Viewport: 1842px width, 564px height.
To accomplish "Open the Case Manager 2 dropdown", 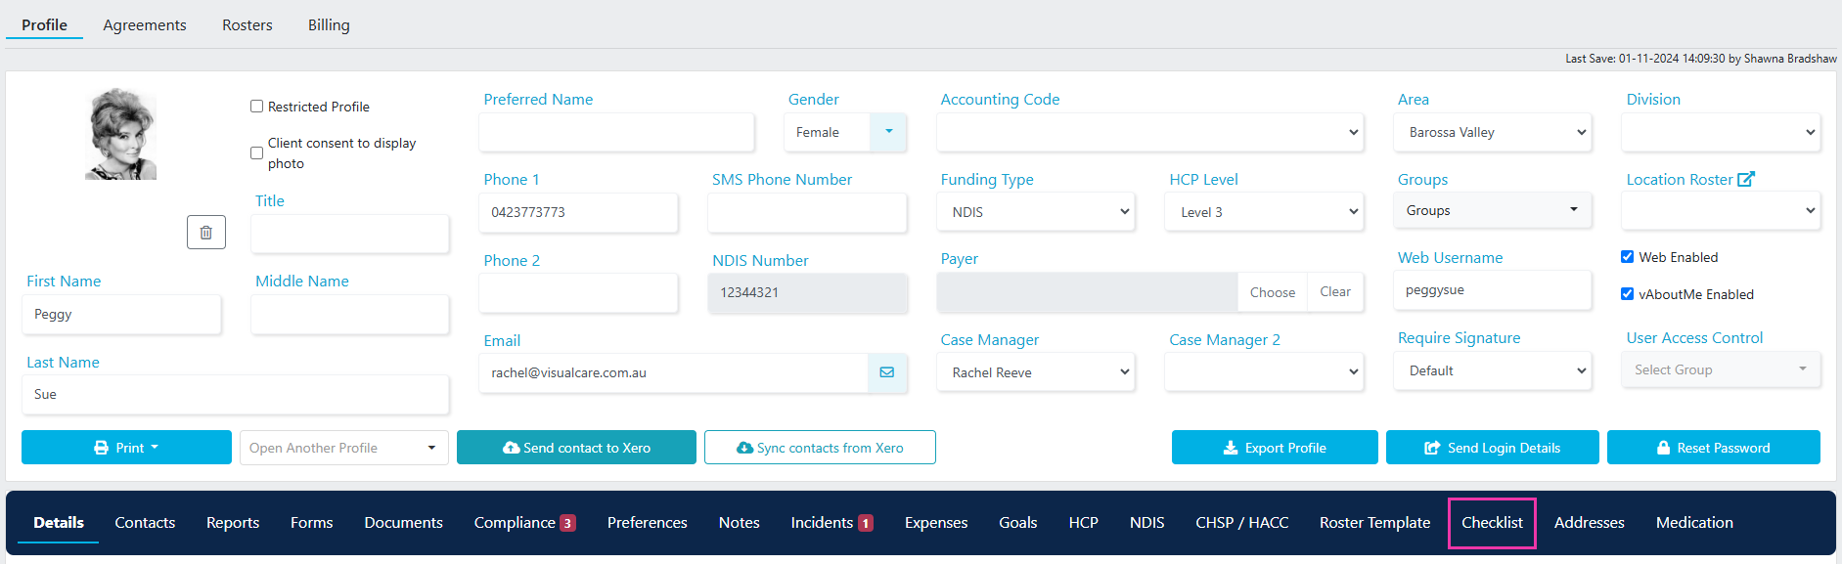I will coord(1264,372).
